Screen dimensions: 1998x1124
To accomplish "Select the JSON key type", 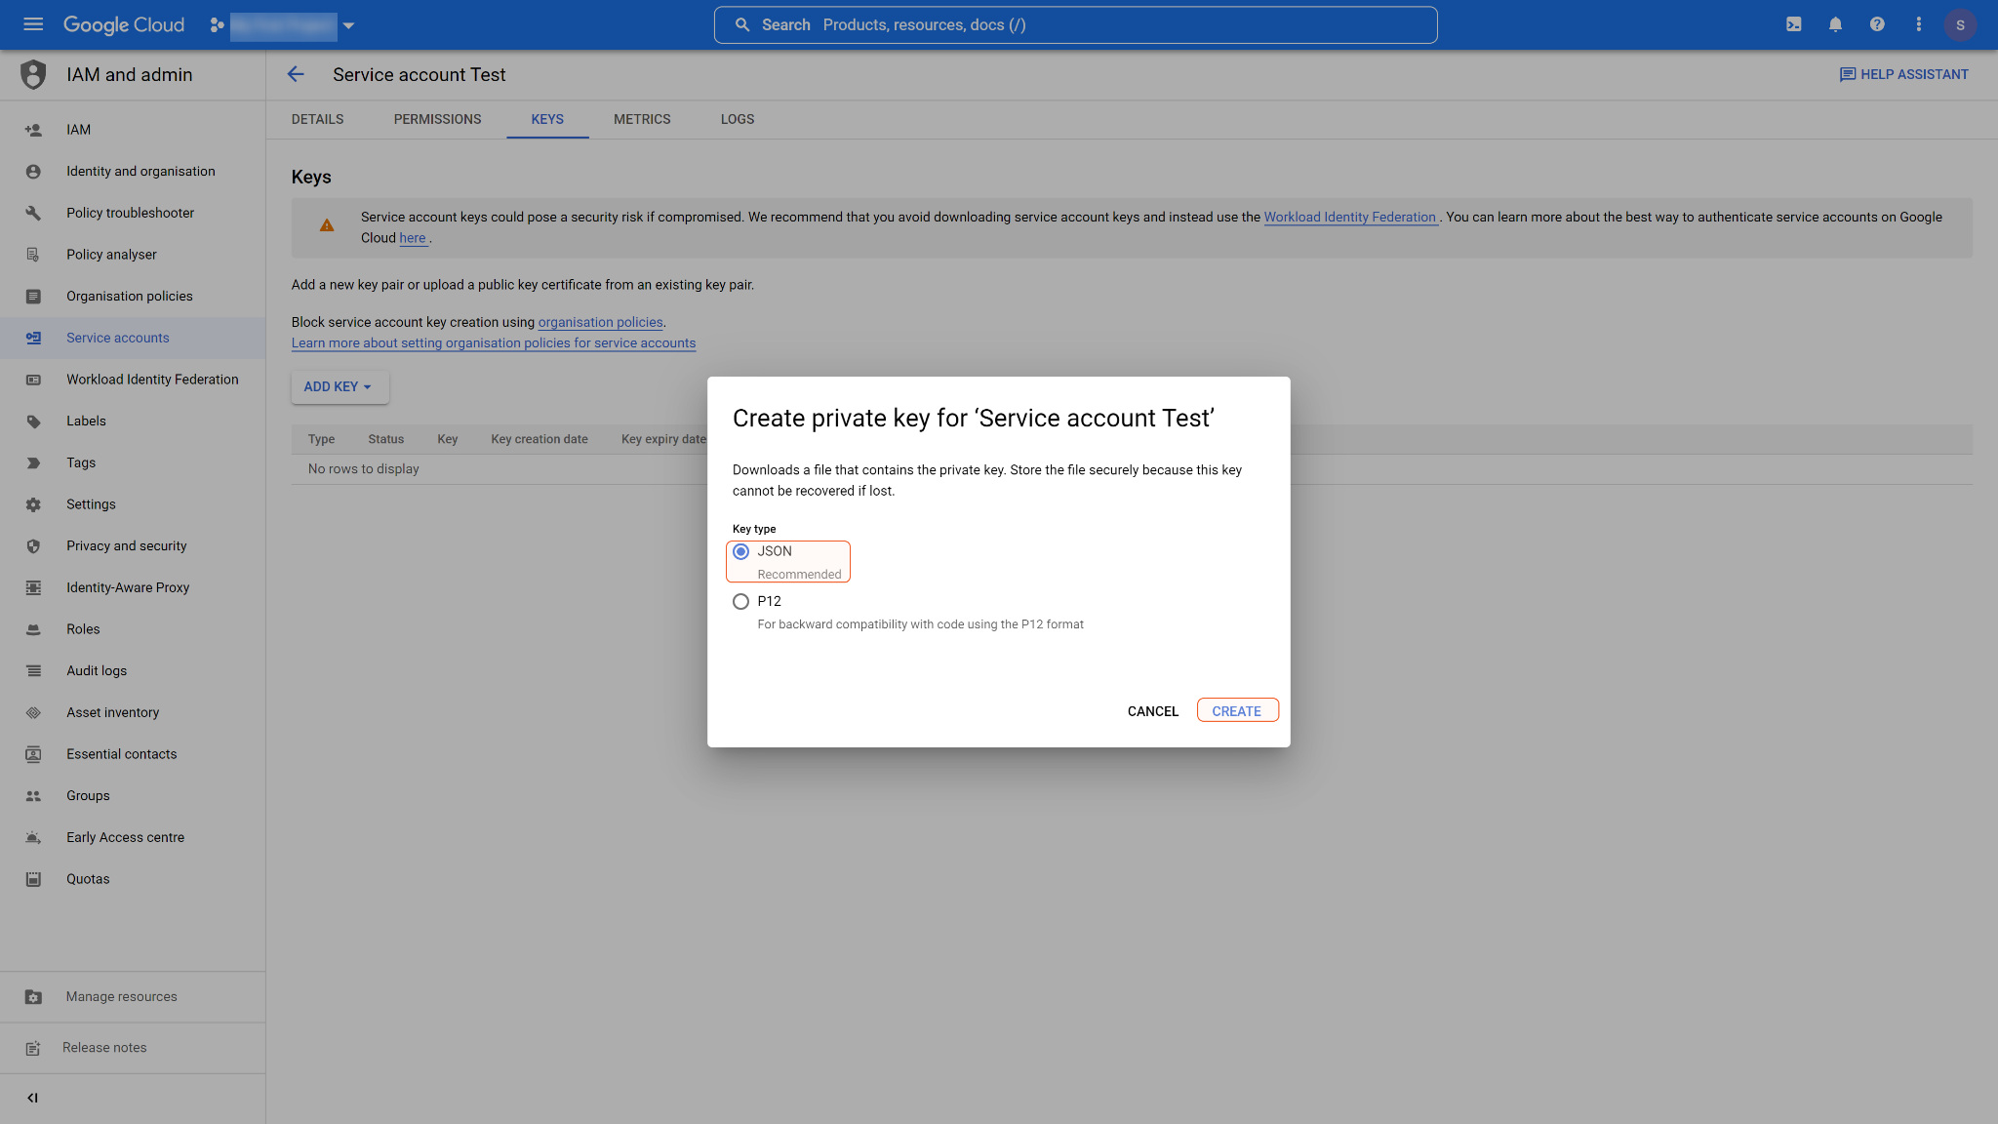I will coord(741,551).
